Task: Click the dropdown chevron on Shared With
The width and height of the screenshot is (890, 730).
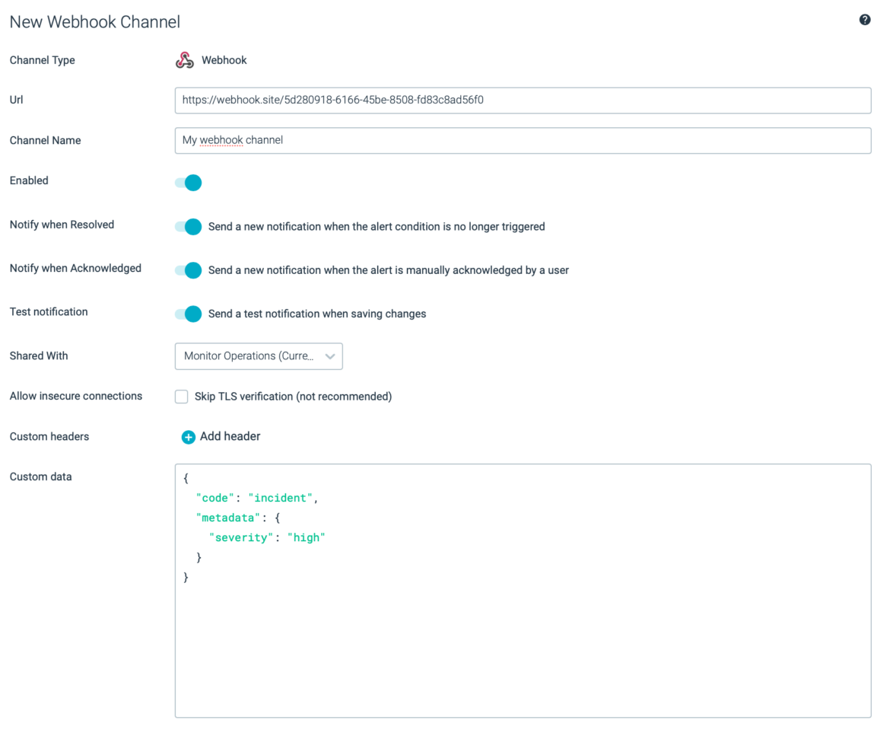Action: (x=330, y=356)
